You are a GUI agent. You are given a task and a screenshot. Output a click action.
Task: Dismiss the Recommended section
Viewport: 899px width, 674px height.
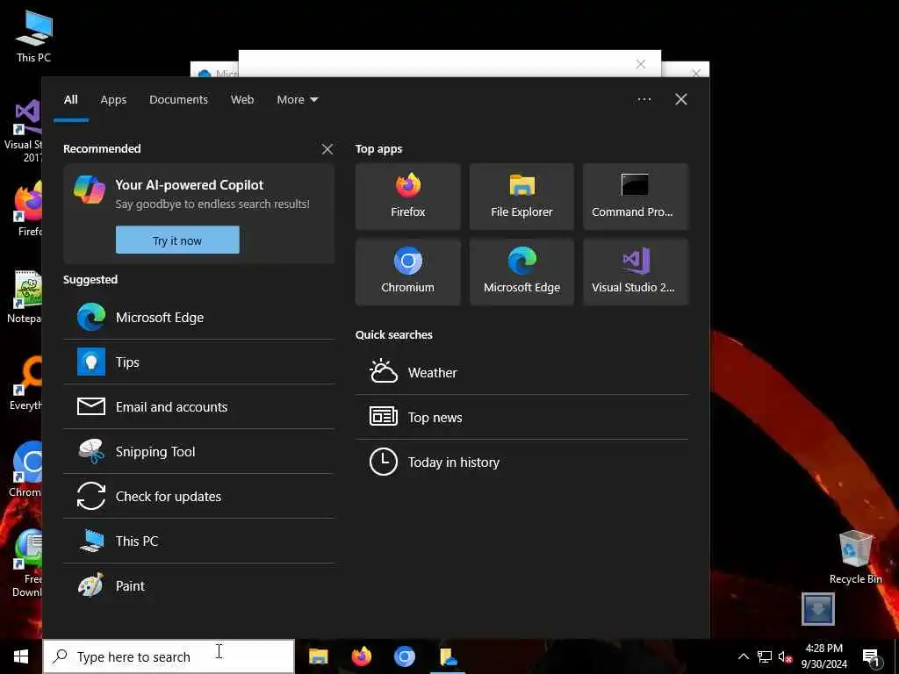coord(327,149)
